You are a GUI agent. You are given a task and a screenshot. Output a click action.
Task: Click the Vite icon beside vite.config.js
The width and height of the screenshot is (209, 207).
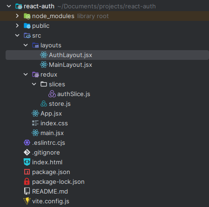pos(27,201)
